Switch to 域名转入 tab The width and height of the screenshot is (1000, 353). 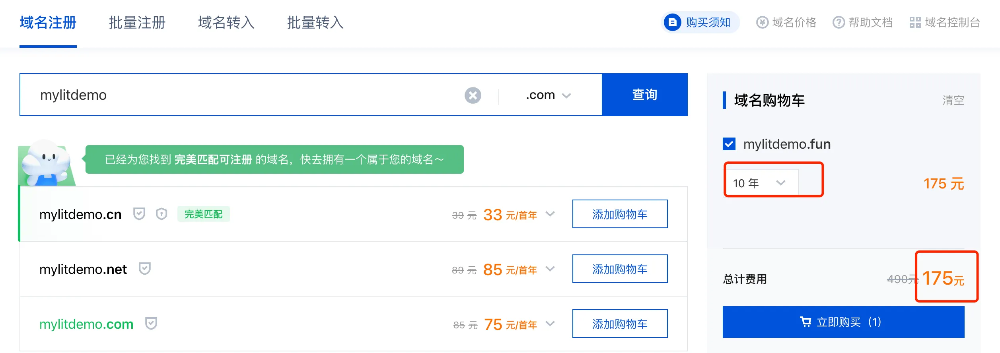(226, 23)
